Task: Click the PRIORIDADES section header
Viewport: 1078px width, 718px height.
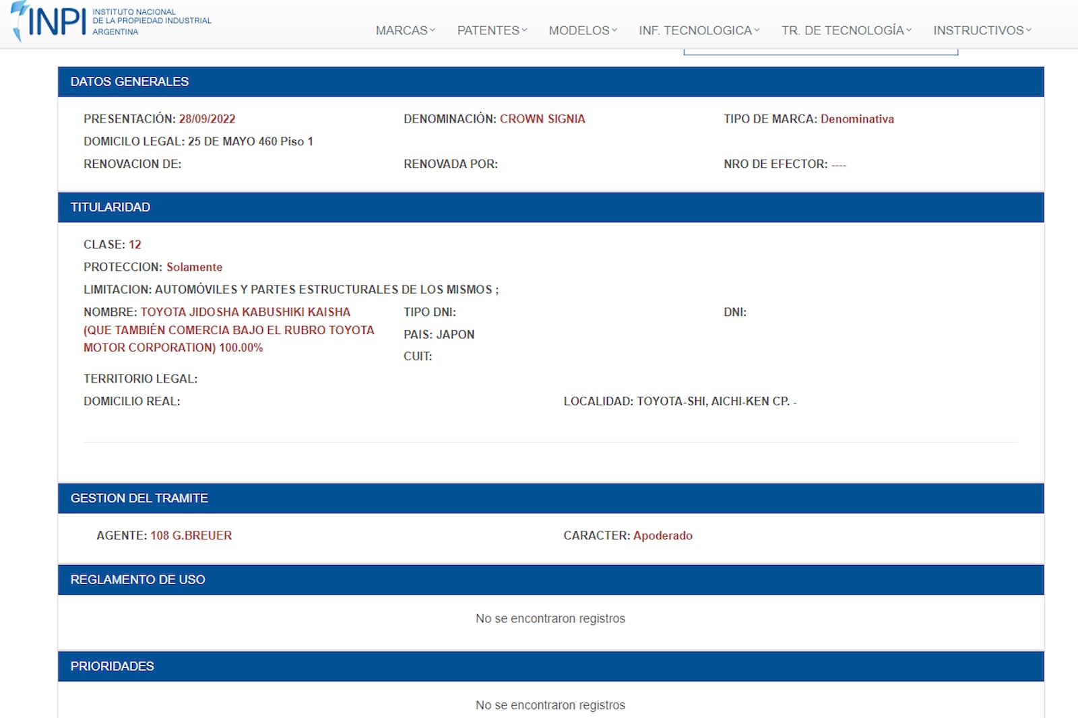Action: coord(551,666)
